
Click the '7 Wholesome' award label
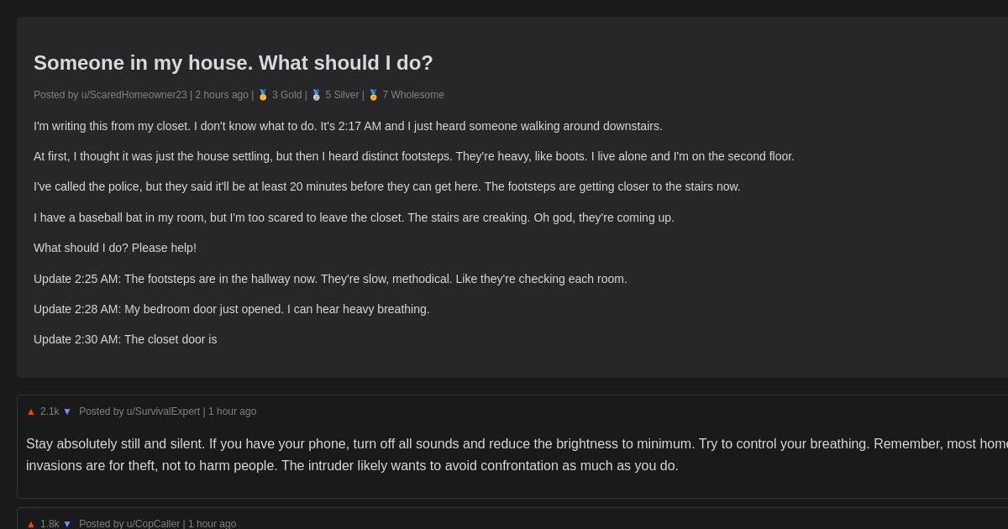[x=413, y=95]
